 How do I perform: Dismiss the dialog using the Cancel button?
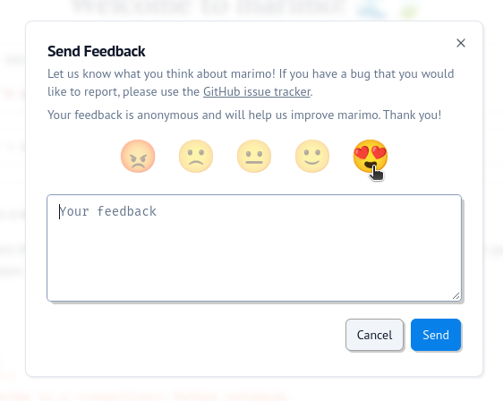tap(374, 335)
